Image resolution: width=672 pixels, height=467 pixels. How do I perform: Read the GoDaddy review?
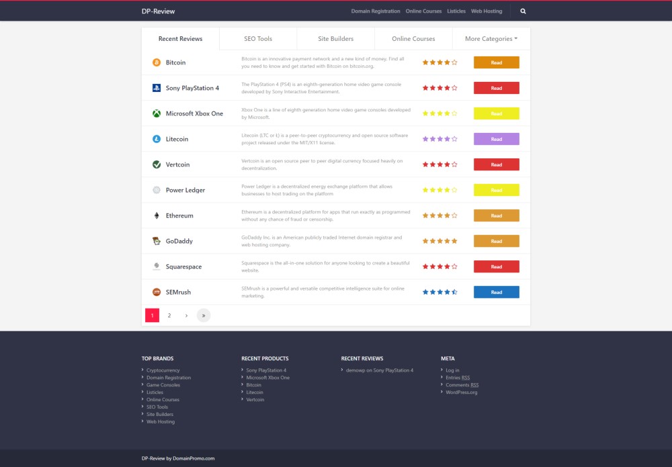point(497,241)
